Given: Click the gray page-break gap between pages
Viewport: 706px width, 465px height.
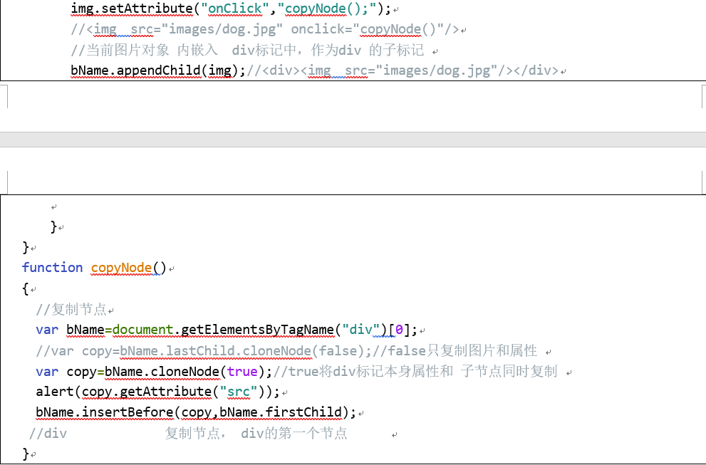Looking at the screenshot, I should (x=353, y=140).
